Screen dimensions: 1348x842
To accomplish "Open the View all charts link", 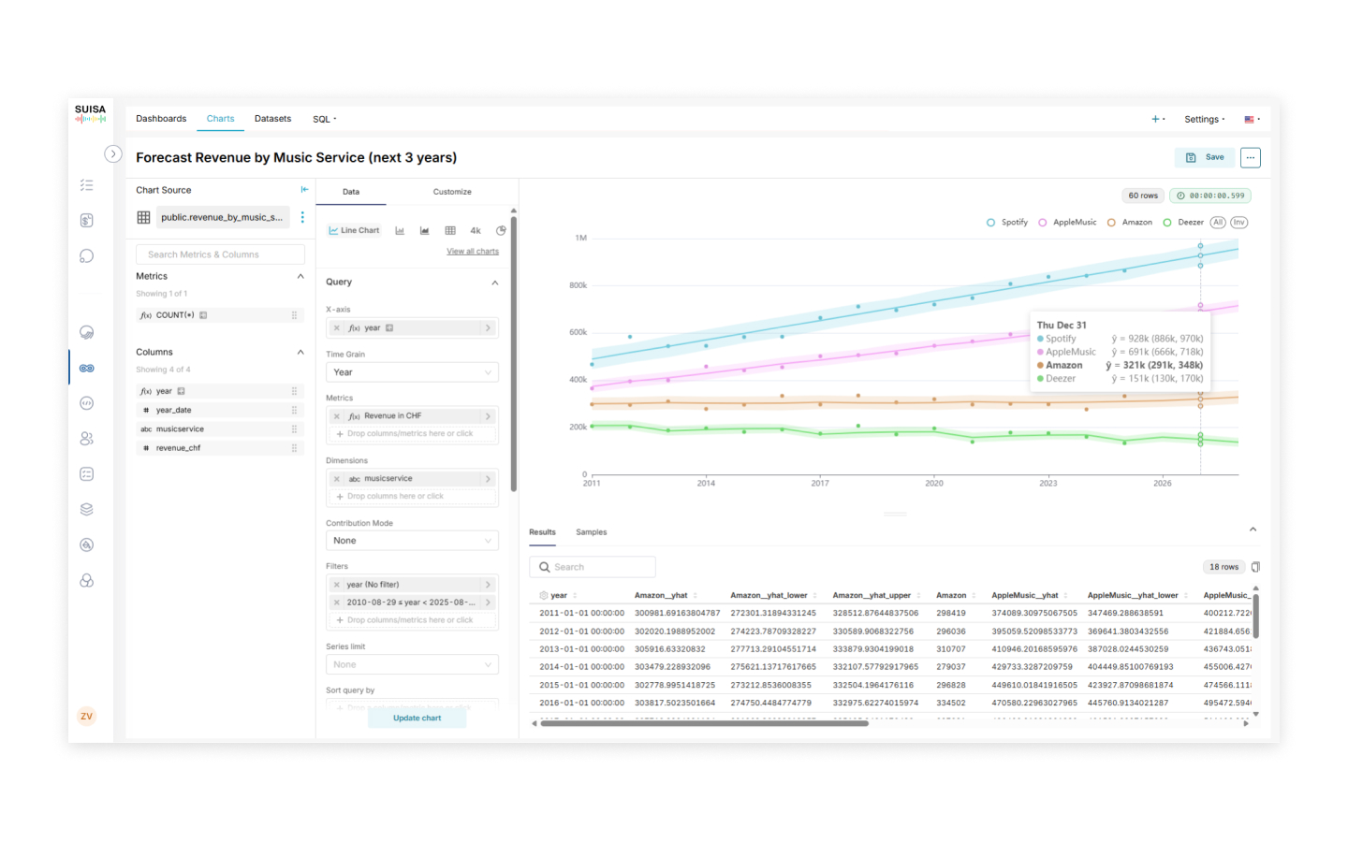I will 473,252.
